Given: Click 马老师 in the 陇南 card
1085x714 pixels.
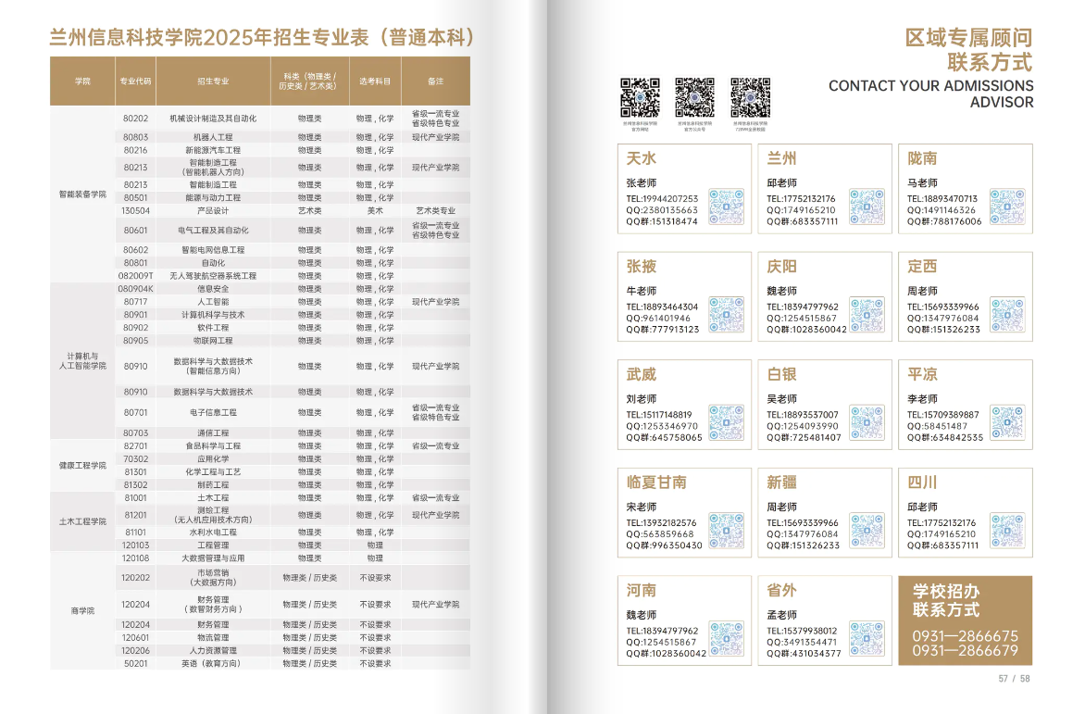Looking at the screenshot, I should click(x=922, y=183).
